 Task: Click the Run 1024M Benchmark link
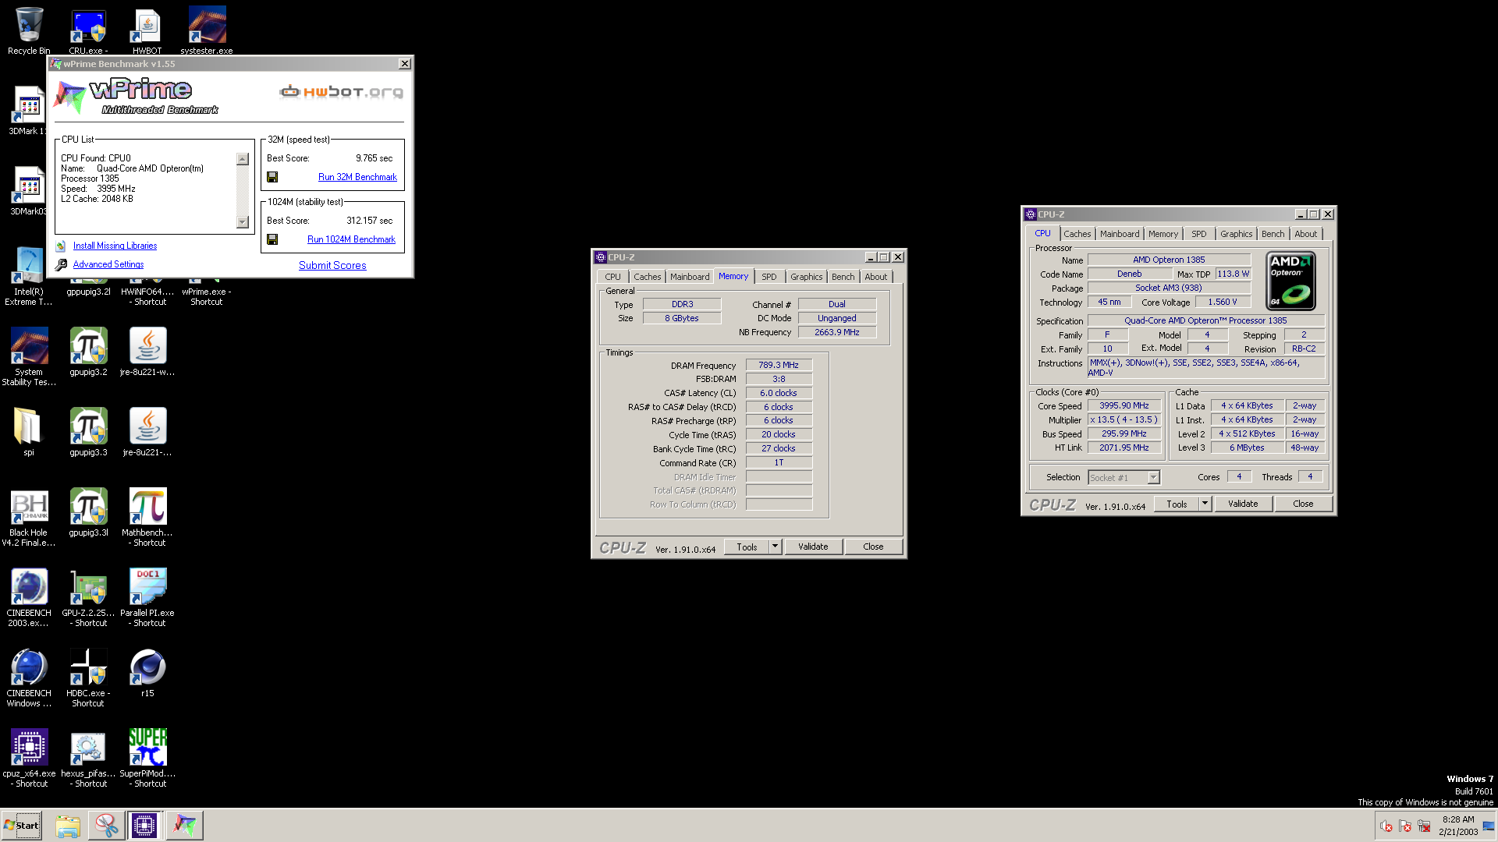[351, 239]
